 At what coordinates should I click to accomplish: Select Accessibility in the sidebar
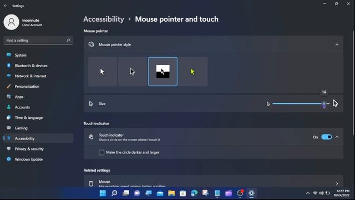click(x=38, y=138)
